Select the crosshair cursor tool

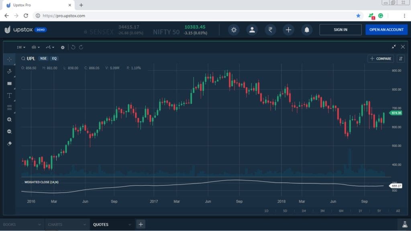pos(9,59)
